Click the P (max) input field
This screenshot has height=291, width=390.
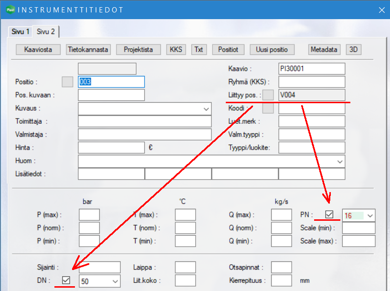coord(89,215)
